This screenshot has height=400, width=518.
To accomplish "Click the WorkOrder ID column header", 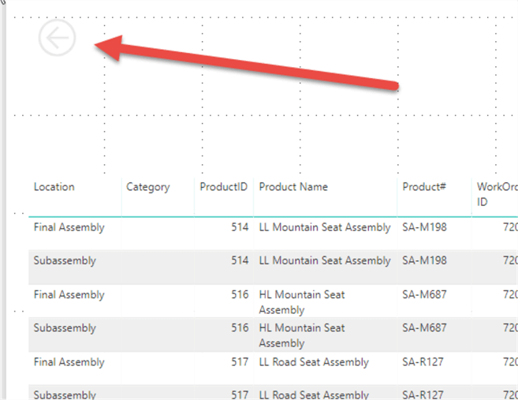I will (x=497, y=194).
